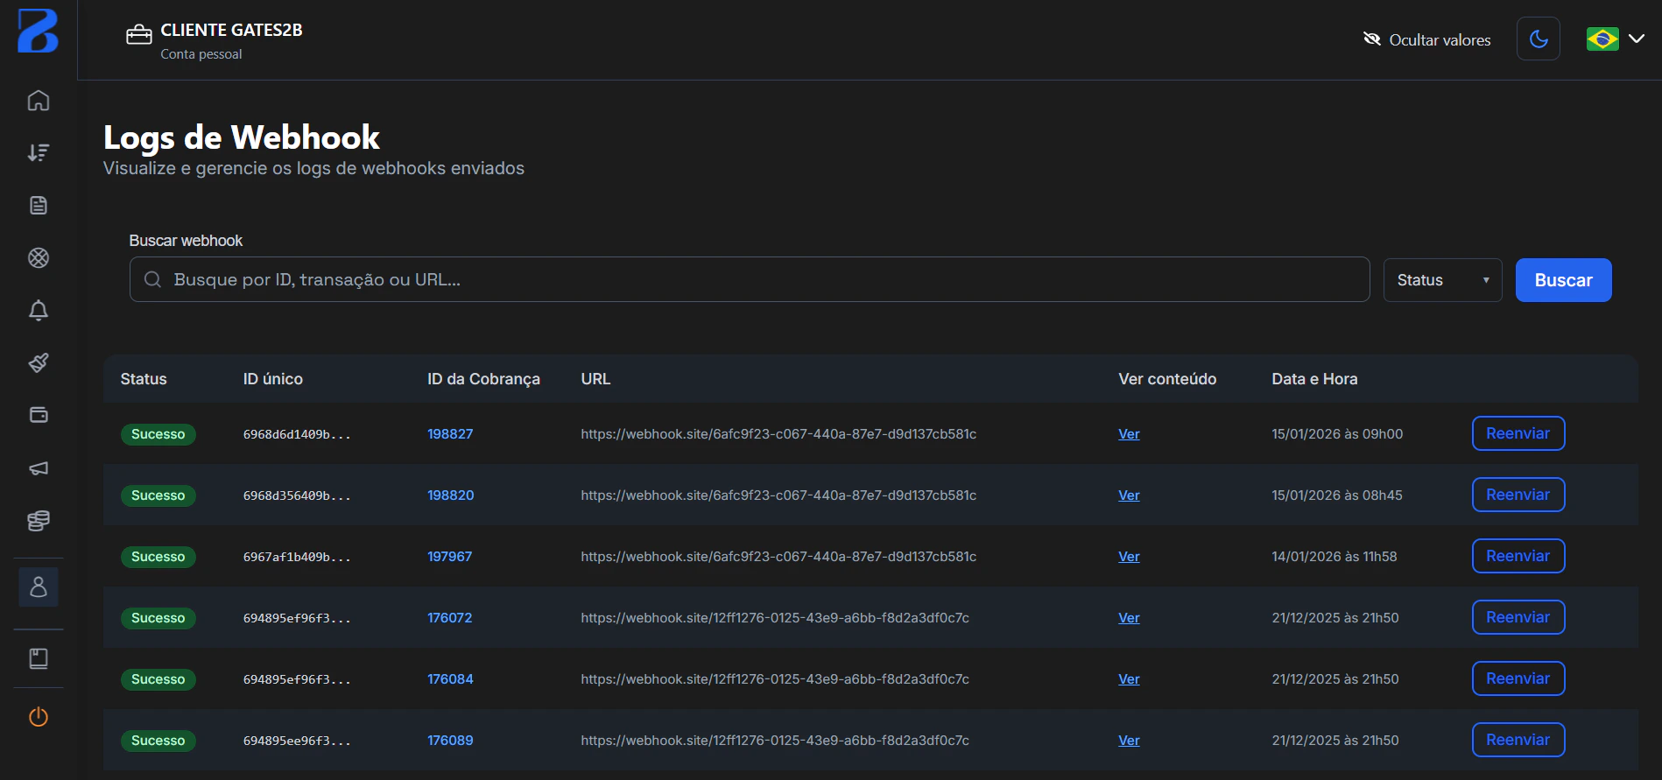Open the wallet icon in sidebar

tap(39, 415)
